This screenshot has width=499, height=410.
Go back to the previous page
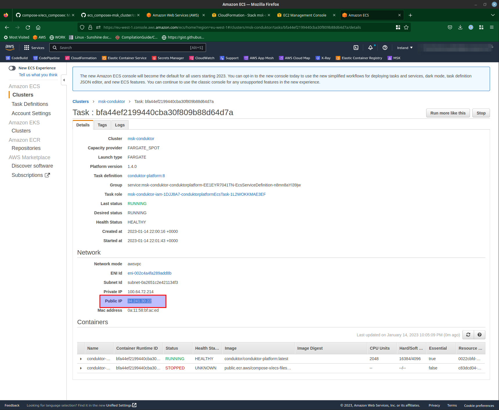coord(7,27)
